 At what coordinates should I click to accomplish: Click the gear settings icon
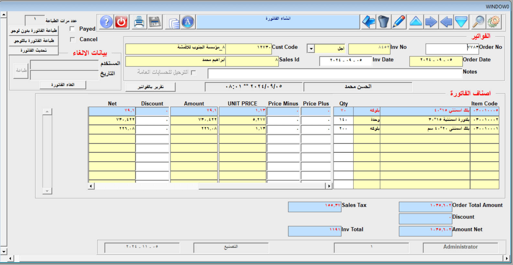tap(494, 22)
